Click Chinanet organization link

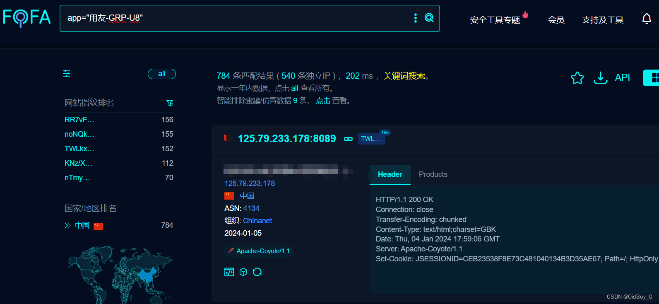(257, 221)
